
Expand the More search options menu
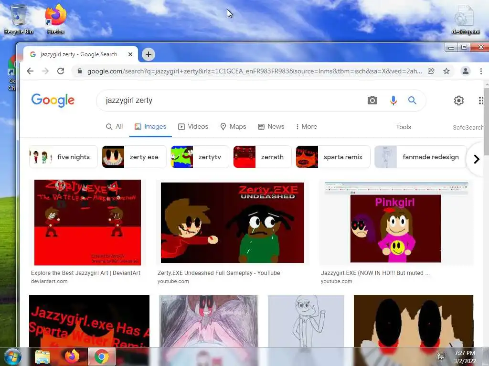pyautogui.click(x=307, y=127)
